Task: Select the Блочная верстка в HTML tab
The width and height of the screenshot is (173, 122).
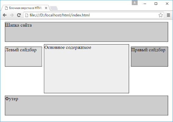Action: point(26,8)
